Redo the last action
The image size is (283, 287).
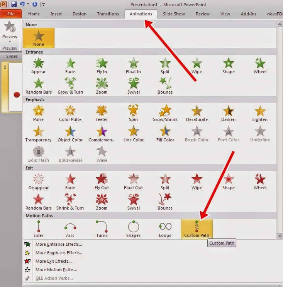[x=35, y=4]
